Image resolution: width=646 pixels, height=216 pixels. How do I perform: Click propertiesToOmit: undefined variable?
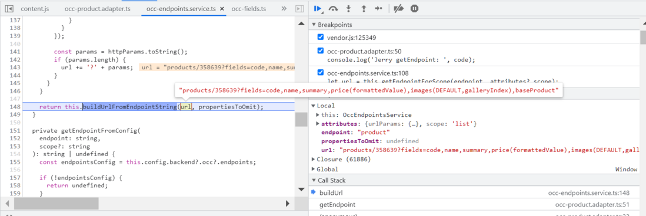tap(370, 141)
